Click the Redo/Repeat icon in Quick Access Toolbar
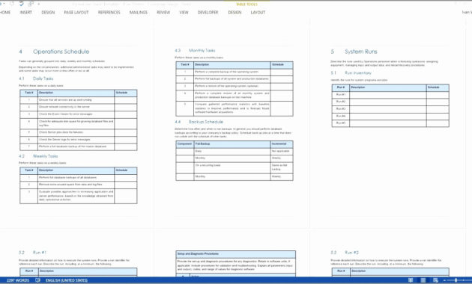Image resolution: width=472 pixels, height=284 pixels. click(12, 4)
